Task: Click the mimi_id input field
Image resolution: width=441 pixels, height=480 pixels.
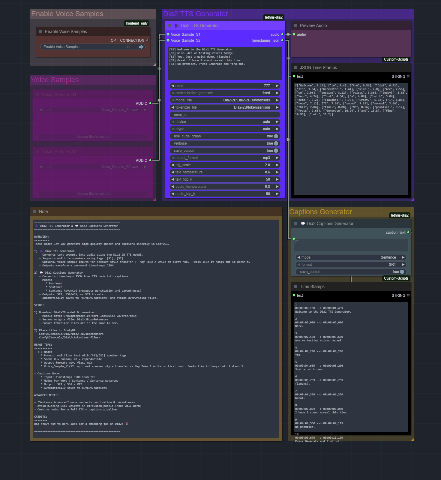Action: pyautogui.click(x=225, y=115)
